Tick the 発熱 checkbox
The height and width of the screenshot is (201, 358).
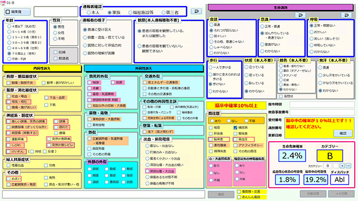46,178
